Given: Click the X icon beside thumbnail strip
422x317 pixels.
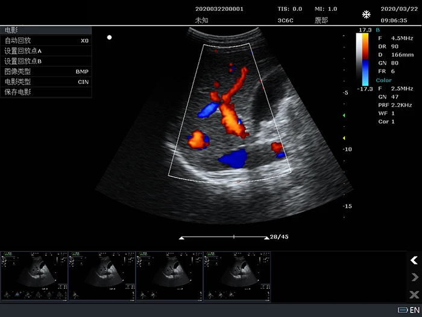Looking at the screenshot, I should (414, 295).
